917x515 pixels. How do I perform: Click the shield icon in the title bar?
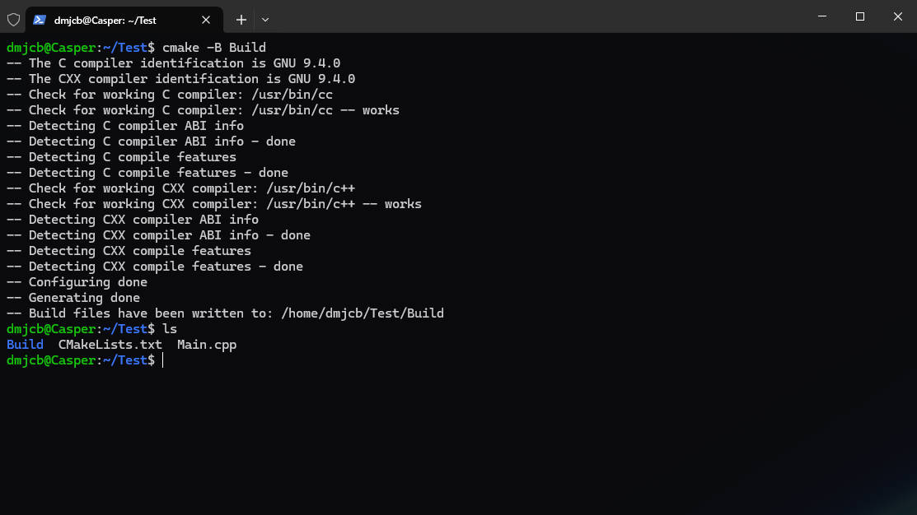click(x=13, y=20)
